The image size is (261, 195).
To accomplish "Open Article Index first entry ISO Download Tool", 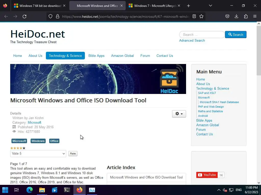I will pos(146,177).
